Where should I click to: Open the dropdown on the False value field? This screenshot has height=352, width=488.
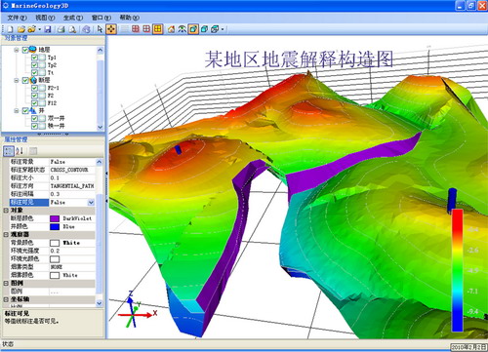tap(91, 202)
